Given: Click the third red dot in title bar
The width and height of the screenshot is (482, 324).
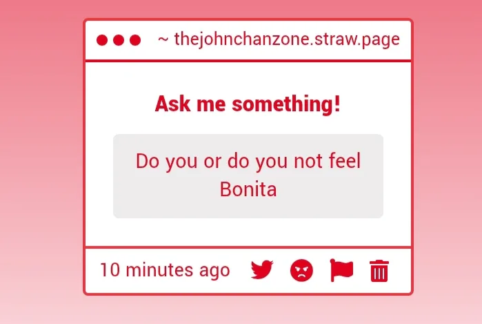Looking at the screenshot, I should [x=135, y=40].
